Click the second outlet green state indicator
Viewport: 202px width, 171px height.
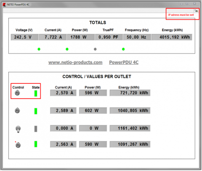pyautogui.click(x=36, y=111)
